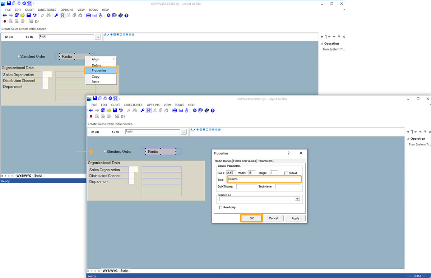Click the Height field in the Properties dialog
This screenshot has width=431, height=278.
tap(274, 173)
